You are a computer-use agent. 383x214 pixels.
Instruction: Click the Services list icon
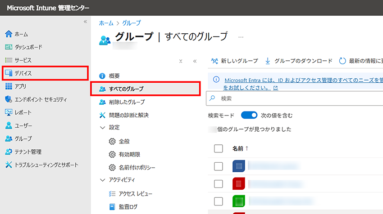[x=9, y=60]
